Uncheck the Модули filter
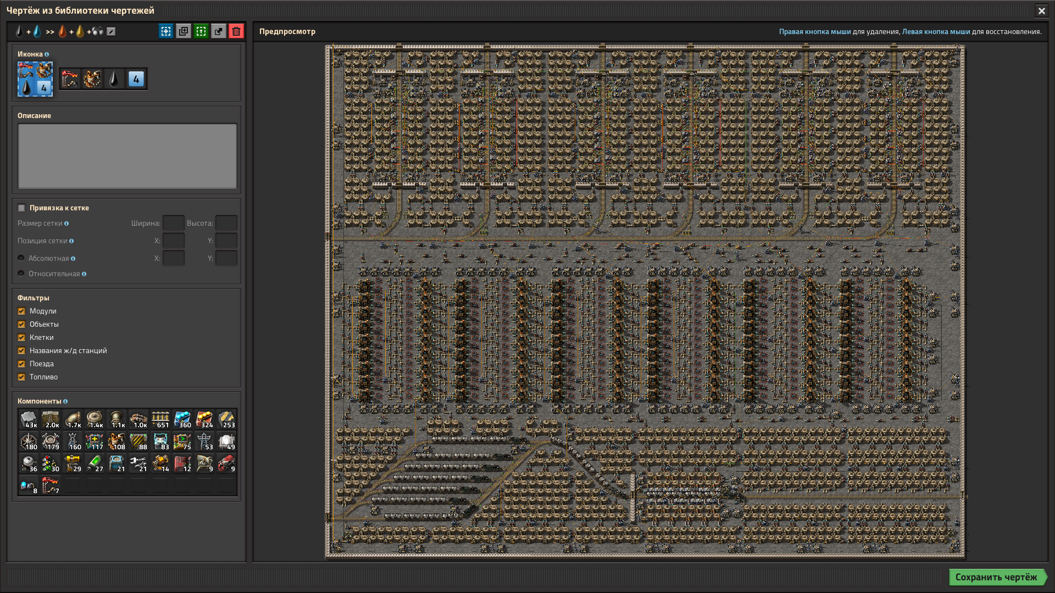The height and width of the screenshot is (593, 1055). (21, 311)
